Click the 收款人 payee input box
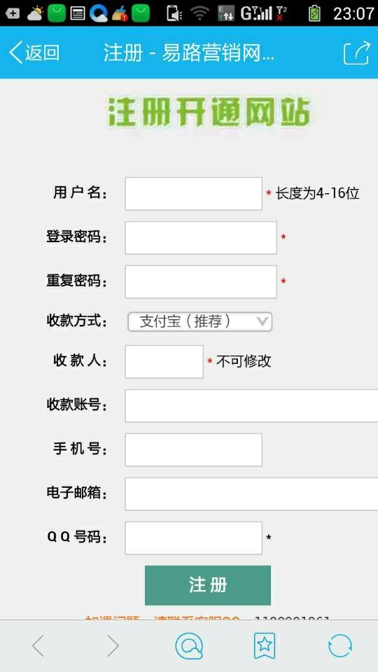The image size is (378, 672). (164, 362)
